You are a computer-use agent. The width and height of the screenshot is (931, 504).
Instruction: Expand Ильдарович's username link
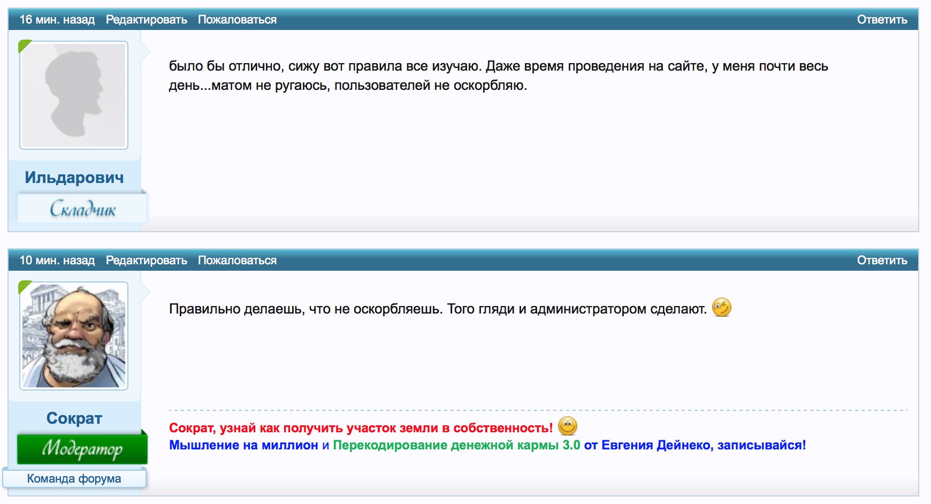click(74, 177)
